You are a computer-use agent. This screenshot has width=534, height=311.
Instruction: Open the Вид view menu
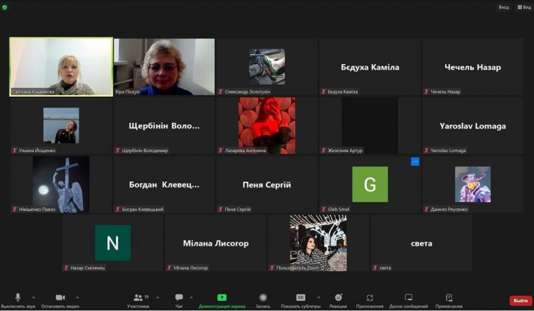523,7
